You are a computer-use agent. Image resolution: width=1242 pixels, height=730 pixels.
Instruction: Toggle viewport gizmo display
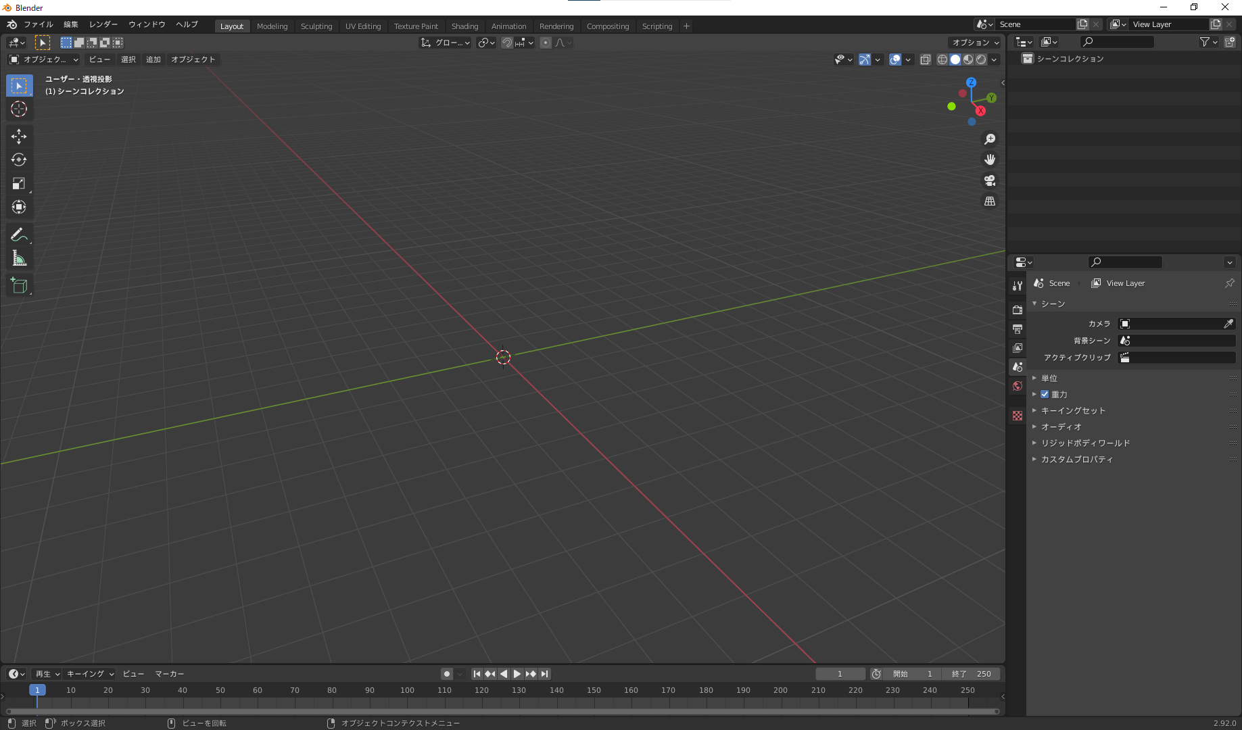point(865,59)
